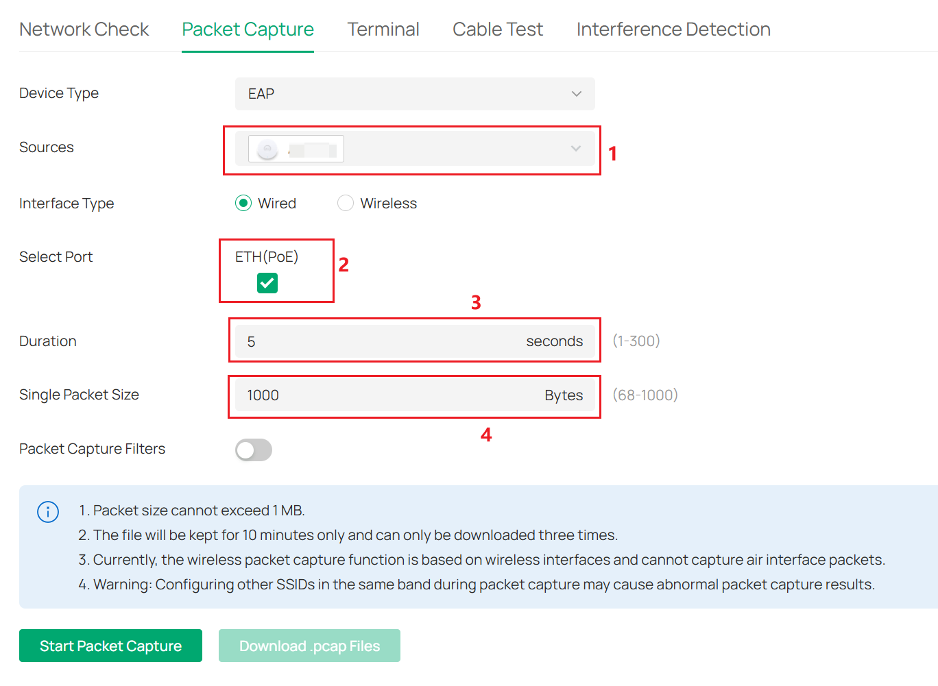This screenshot has width=938, height=686.
Task: Switch to the Network Check tab
Action: click(84, 29)
